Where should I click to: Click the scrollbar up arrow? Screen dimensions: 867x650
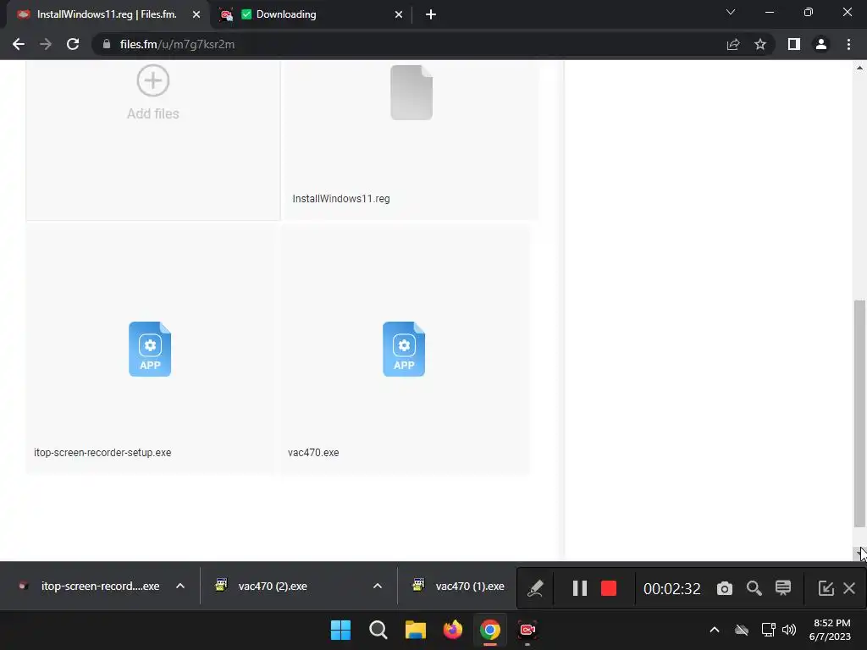pos(859,68)
